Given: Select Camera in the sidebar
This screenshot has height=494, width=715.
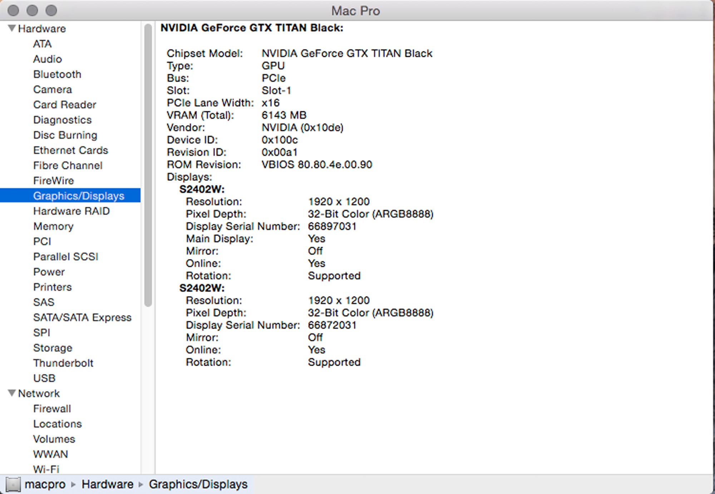Looking at the screenshot, I should [x=53, y=89].
